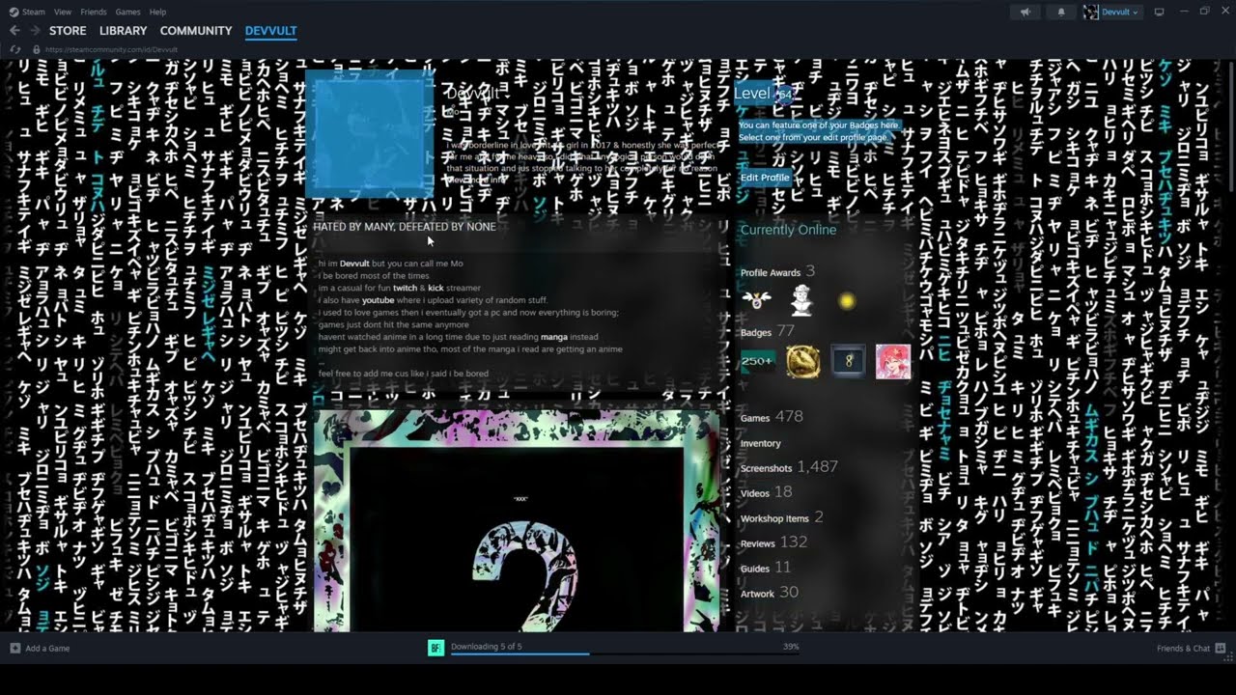The height and width of the screenshot is (695, 1236).
Task: Open the Games 478 link
Action: point(772,417)
